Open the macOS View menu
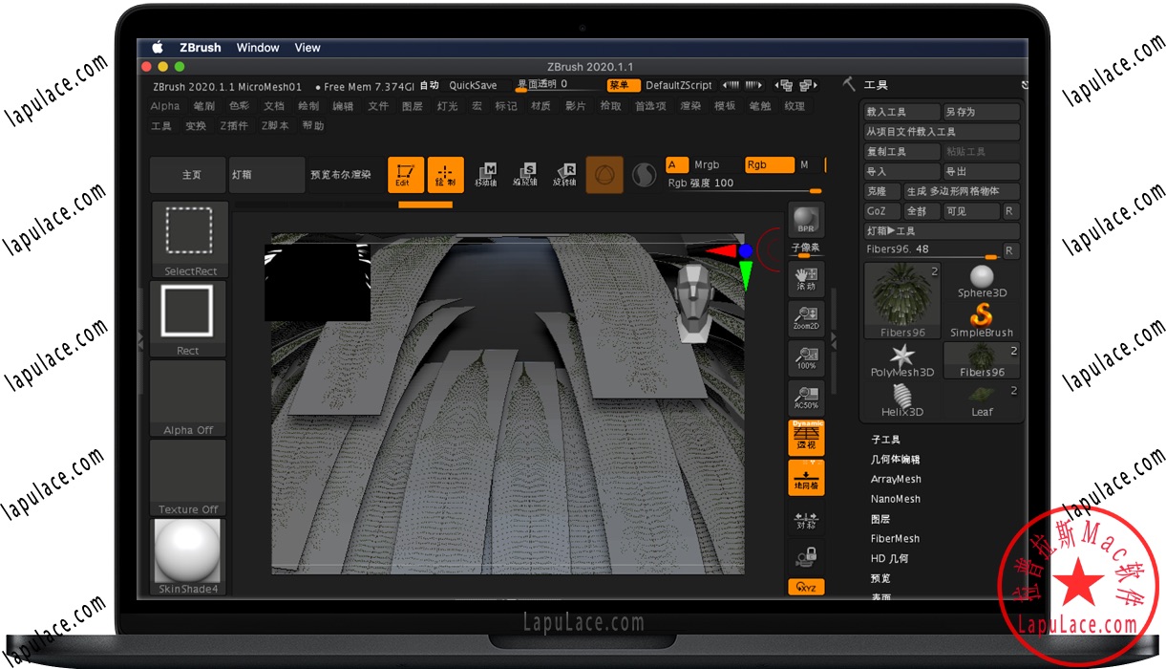This screenshot has height=669, width=1166. click(307, 48)
